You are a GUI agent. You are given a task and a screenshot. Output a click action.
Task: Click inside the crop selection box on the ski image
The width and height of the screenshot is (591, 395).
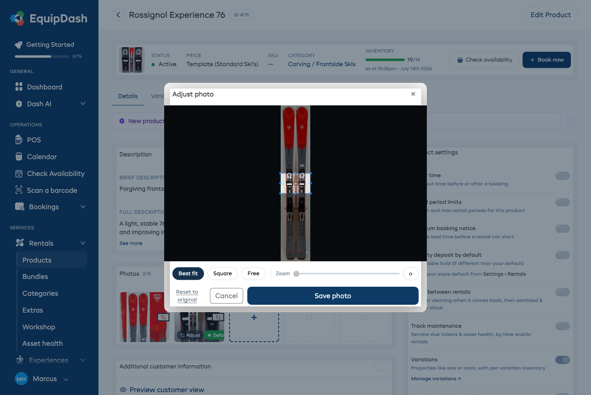[x=295, y=183]
